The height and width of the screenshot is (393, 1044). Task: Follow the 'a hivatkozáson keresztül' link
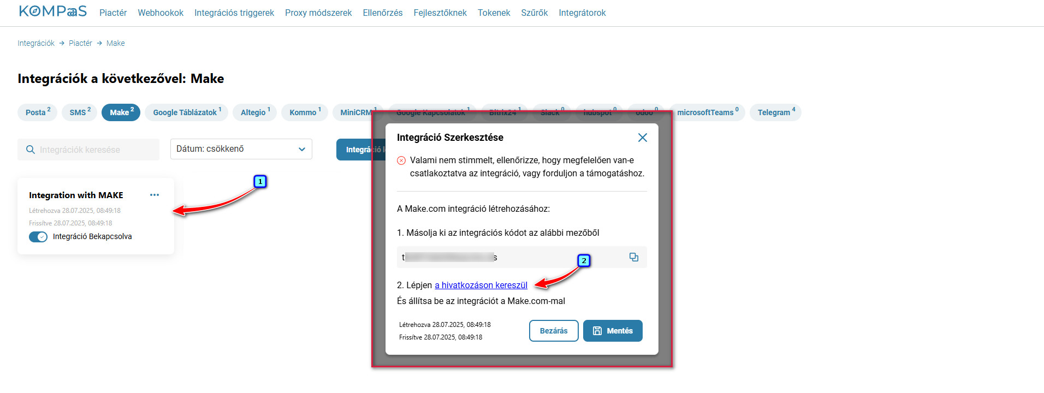pyautogui.click(x=481, y=285)
